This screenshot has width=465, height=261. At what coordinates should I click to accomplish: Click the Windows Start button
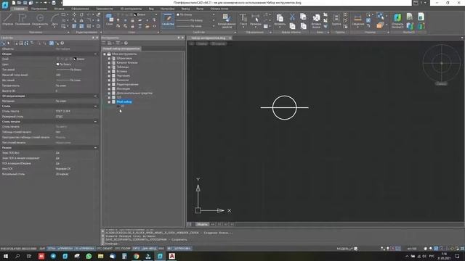click(5, 256)
